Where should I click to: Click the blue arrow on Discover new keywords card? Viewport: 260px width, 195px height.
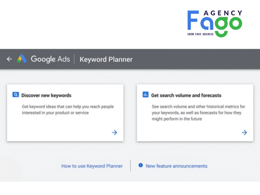click(x=114, y=132)
